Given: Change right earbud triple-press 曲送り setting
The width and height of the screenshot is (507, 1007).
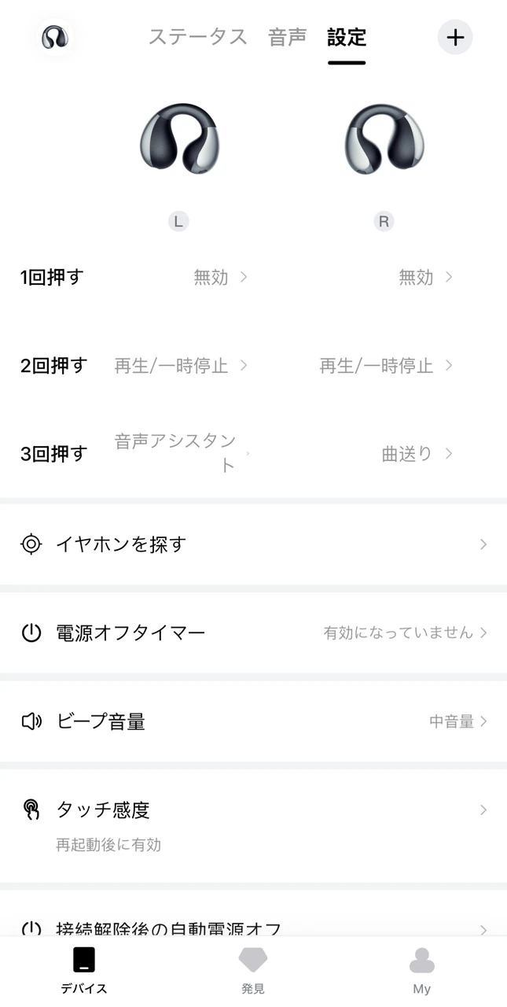Looking at the screenshot, I should [x=417, y=454].
